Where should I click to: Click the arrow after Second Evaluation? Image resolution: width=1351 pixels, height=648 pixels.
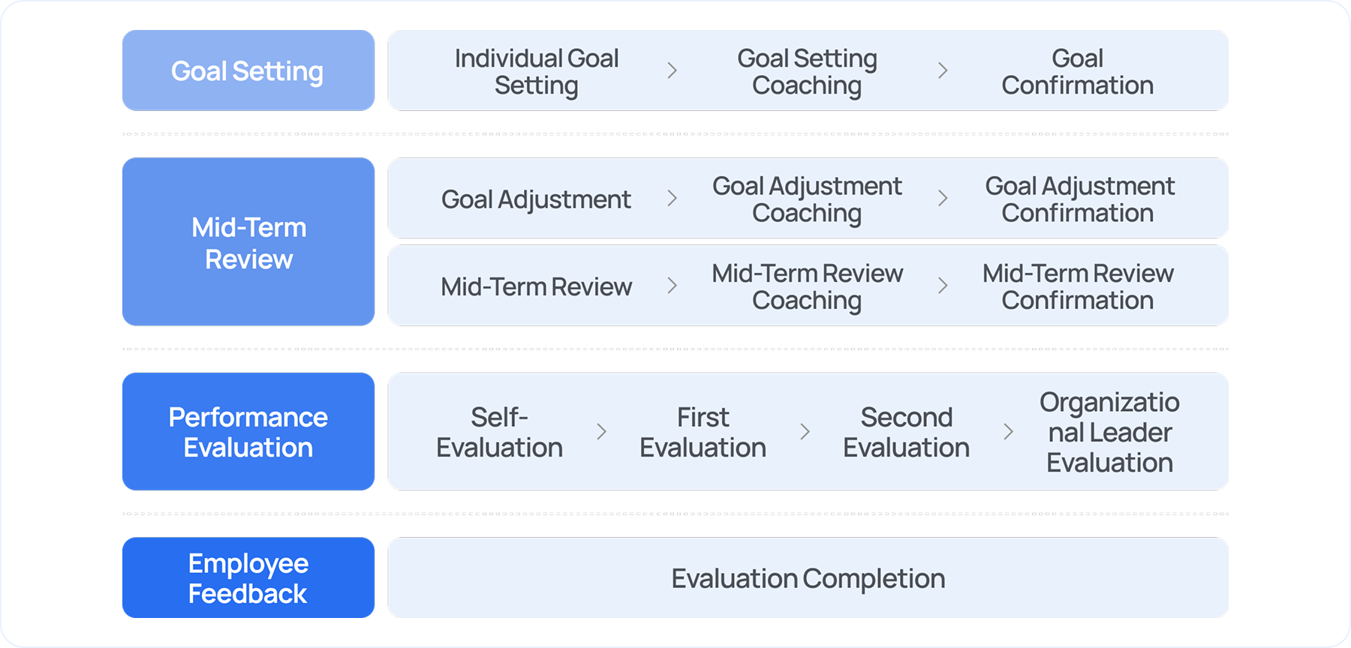click(1009, 432)
